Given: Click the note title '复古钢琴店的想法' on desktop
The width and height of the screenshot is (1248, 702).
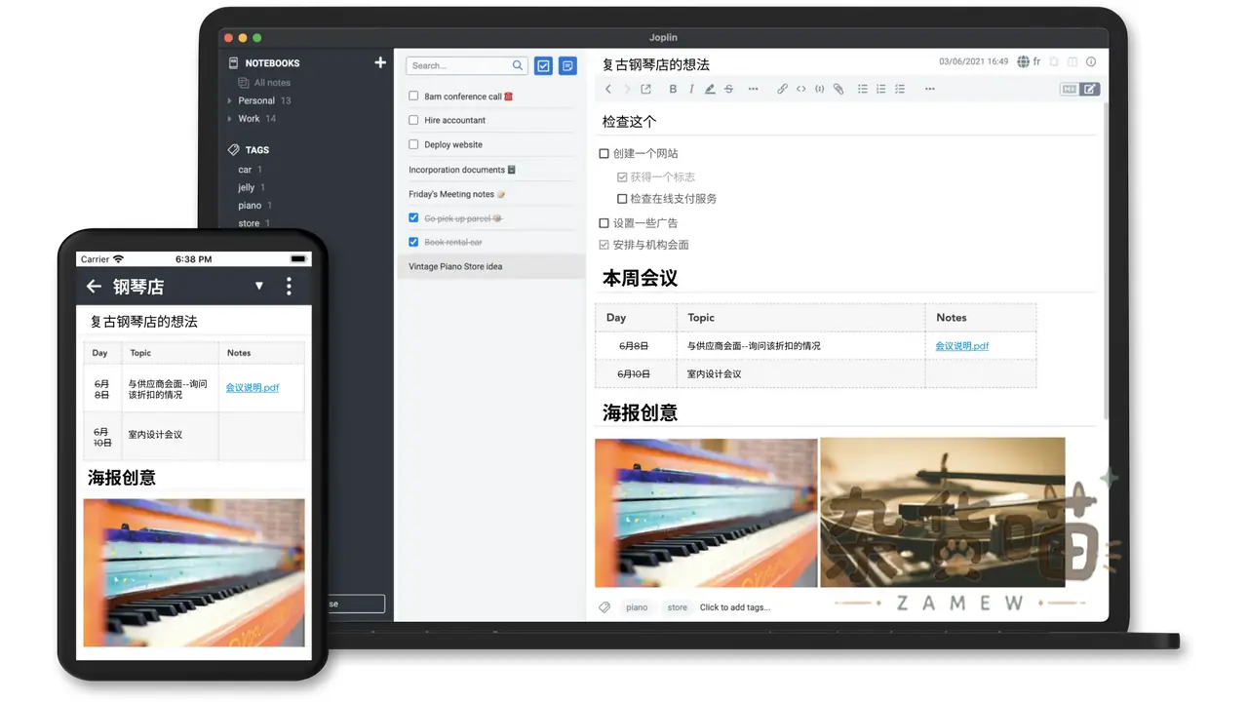Looking at the screenshot, I should pyautogui.click(x=656, y=64).
